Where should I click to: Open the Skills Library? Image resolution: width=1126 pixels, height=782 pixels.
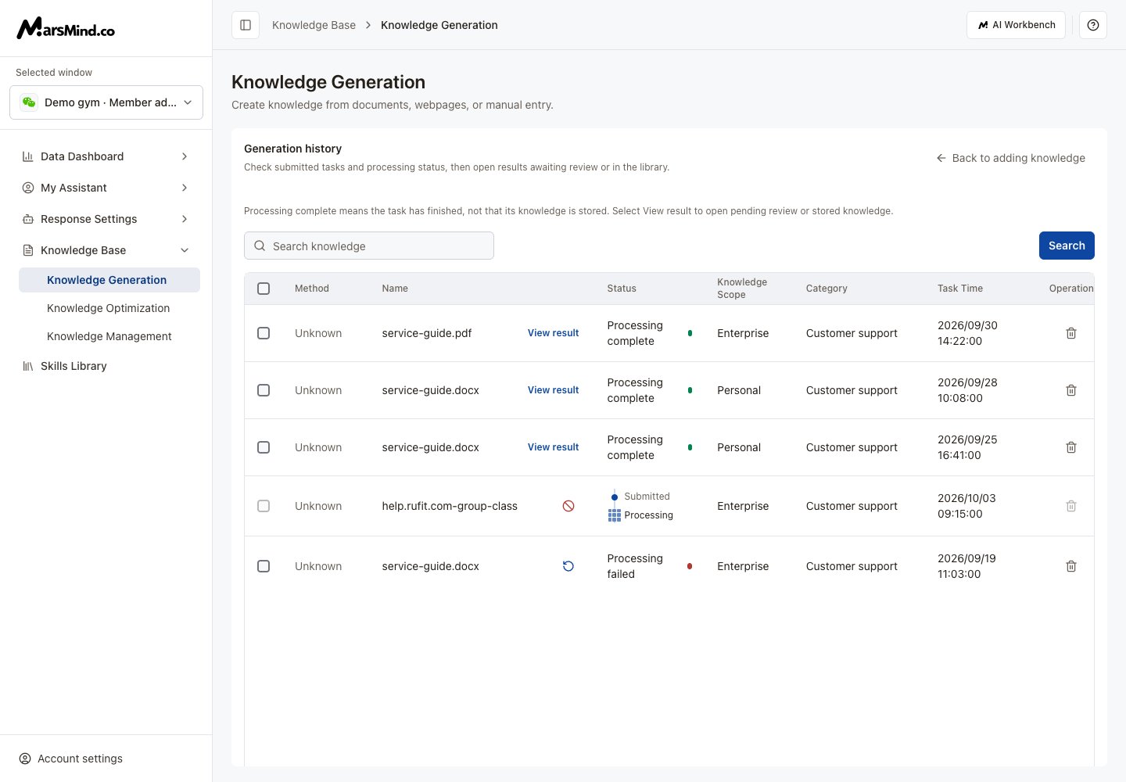coord(106,366)
